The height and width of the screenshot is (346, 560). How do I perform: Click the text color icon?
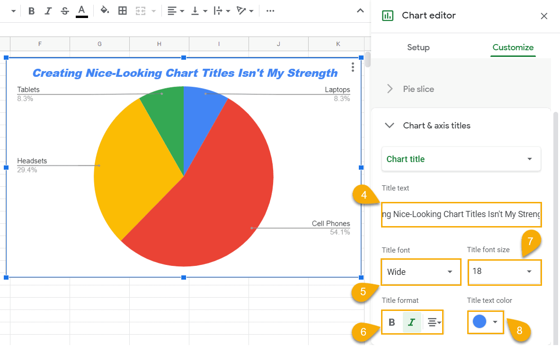pos(81,10)
